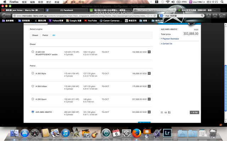
Task: Open Calendar icon showing 6 in the Dock
Action: [x=116, y=133]
